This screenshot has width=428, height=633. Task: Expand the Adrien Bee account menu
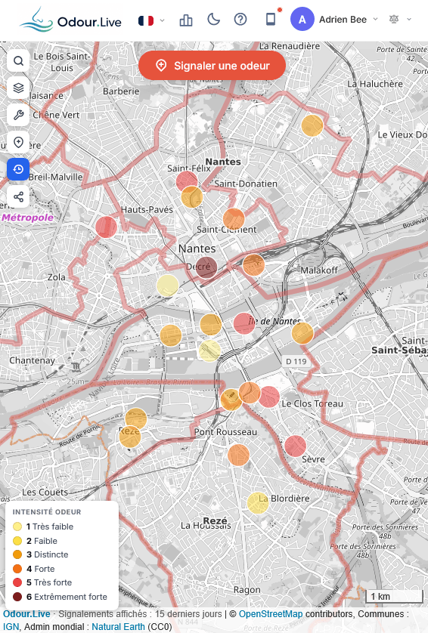tap(349, 20)
